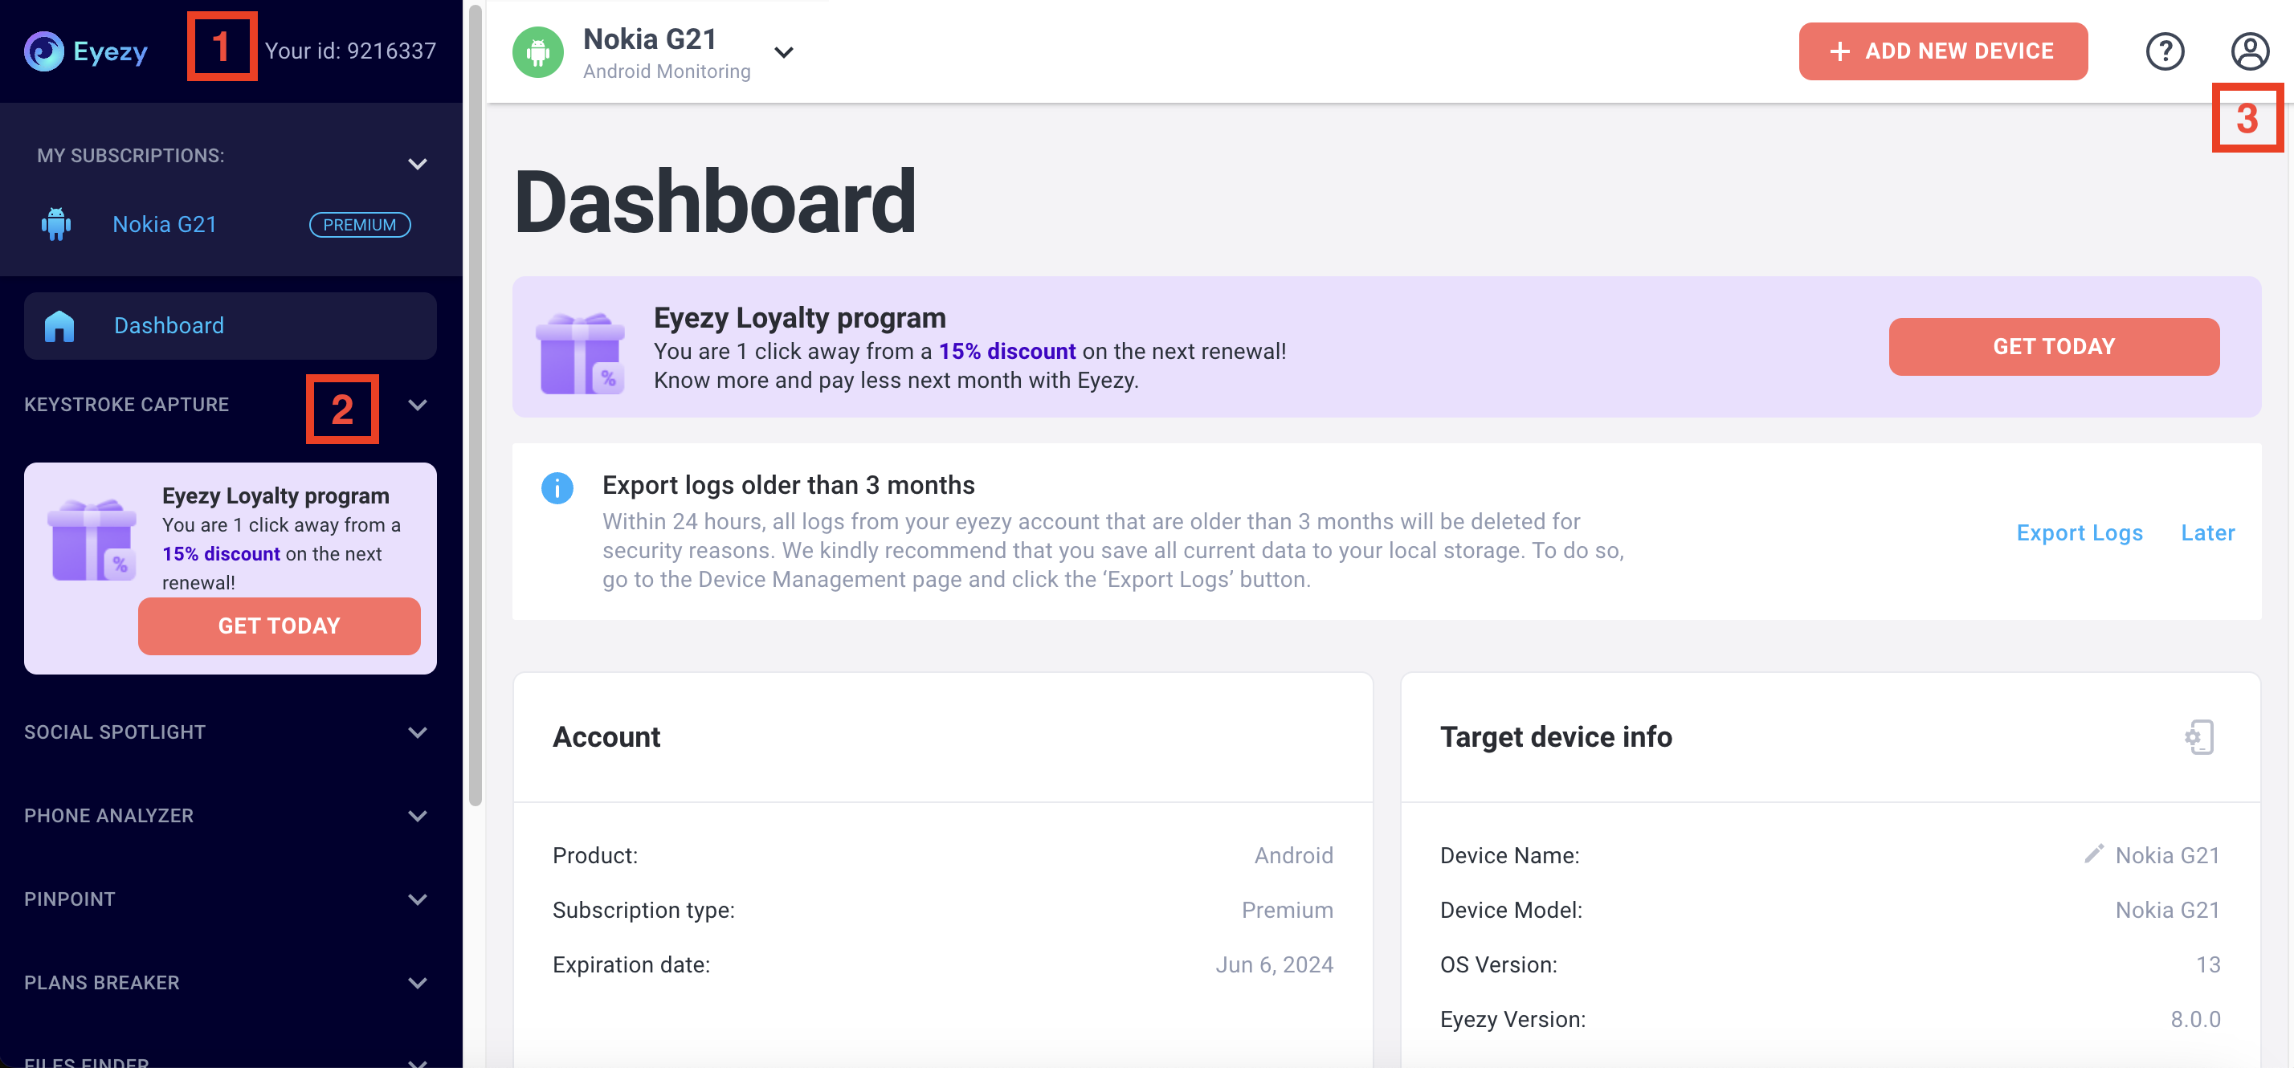Collapse the My Subscriptions section
The height and width of the screenshot is (1068, 2294).
417,163
